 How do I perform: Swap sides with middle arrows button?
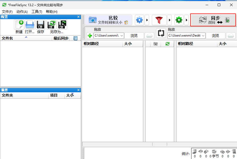pyautogui.click(x=161, y=33)
